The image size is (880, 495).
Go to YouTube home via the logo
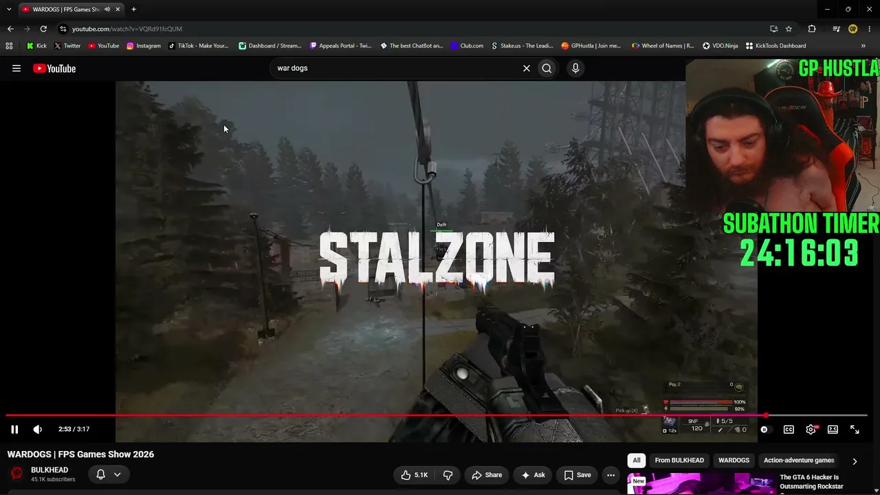tap(54, 68)
